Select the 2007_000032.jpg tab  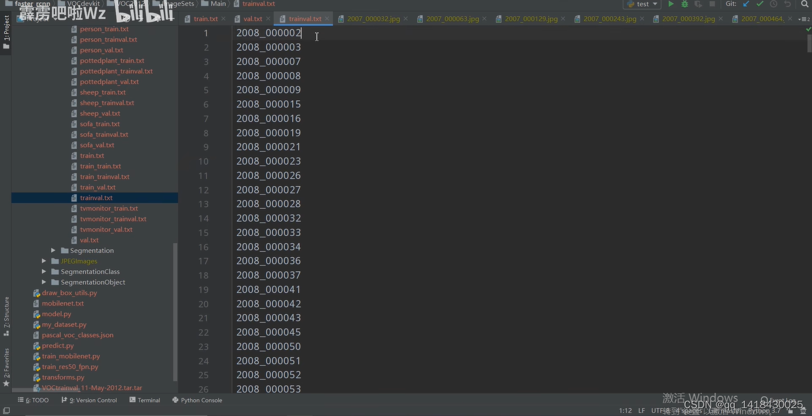[x=373, y=19]
